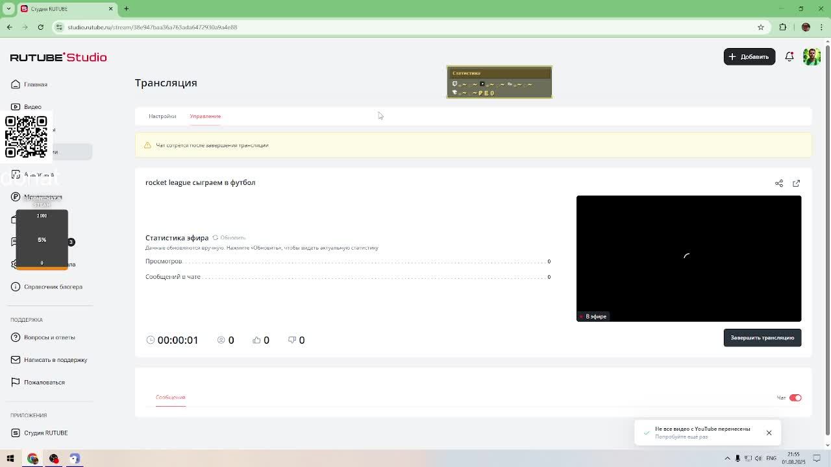This screenshot has height=467, width=831.
Task: Open the Вопросы и ответы help icon
Action: pos(16,337)
